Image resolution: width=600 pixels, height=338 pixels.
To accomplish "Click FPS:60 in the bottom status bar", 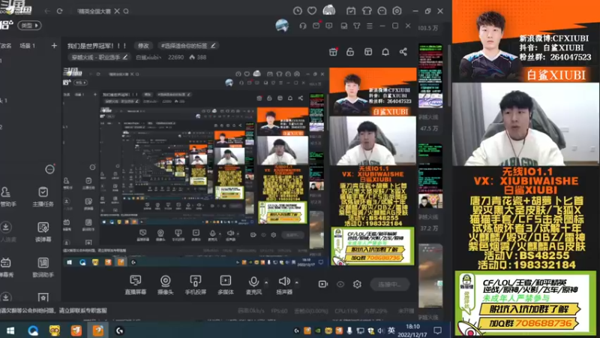I will (278, 311).
